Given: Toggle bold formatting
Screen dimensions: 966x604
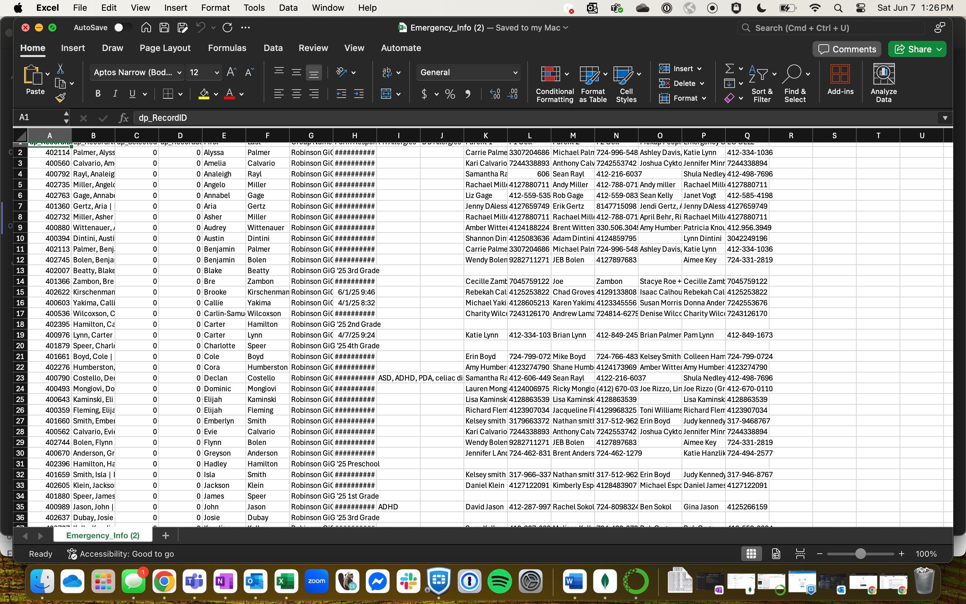Looking at the screenshot, I should click(x=98, y=94).
